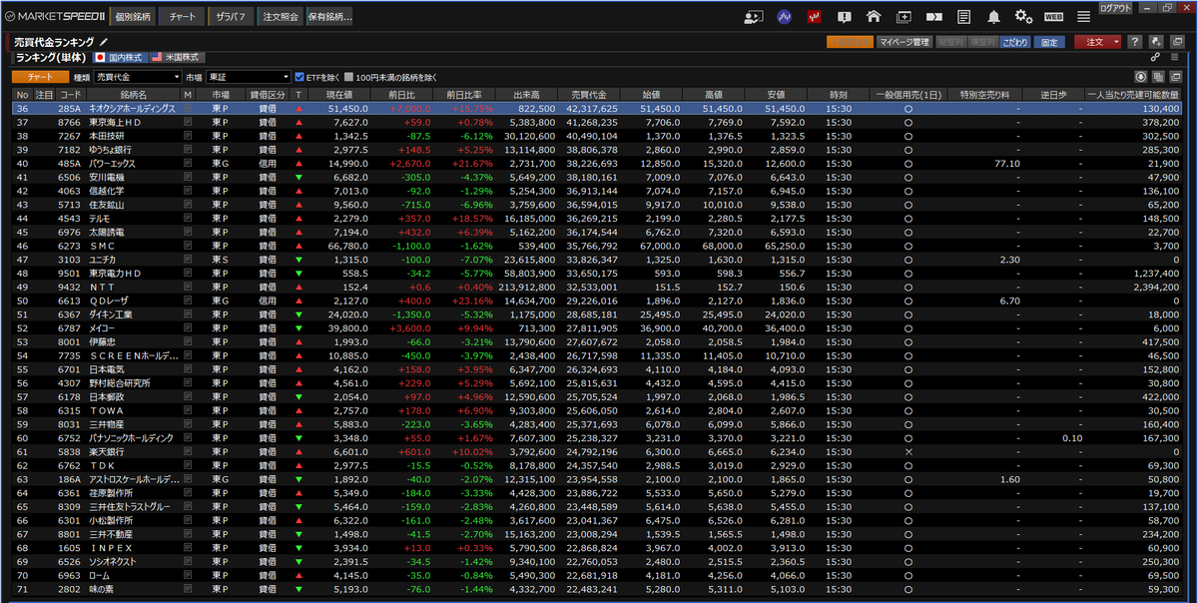Click the memo icon in ＮＴＴ row

point(188,287)
